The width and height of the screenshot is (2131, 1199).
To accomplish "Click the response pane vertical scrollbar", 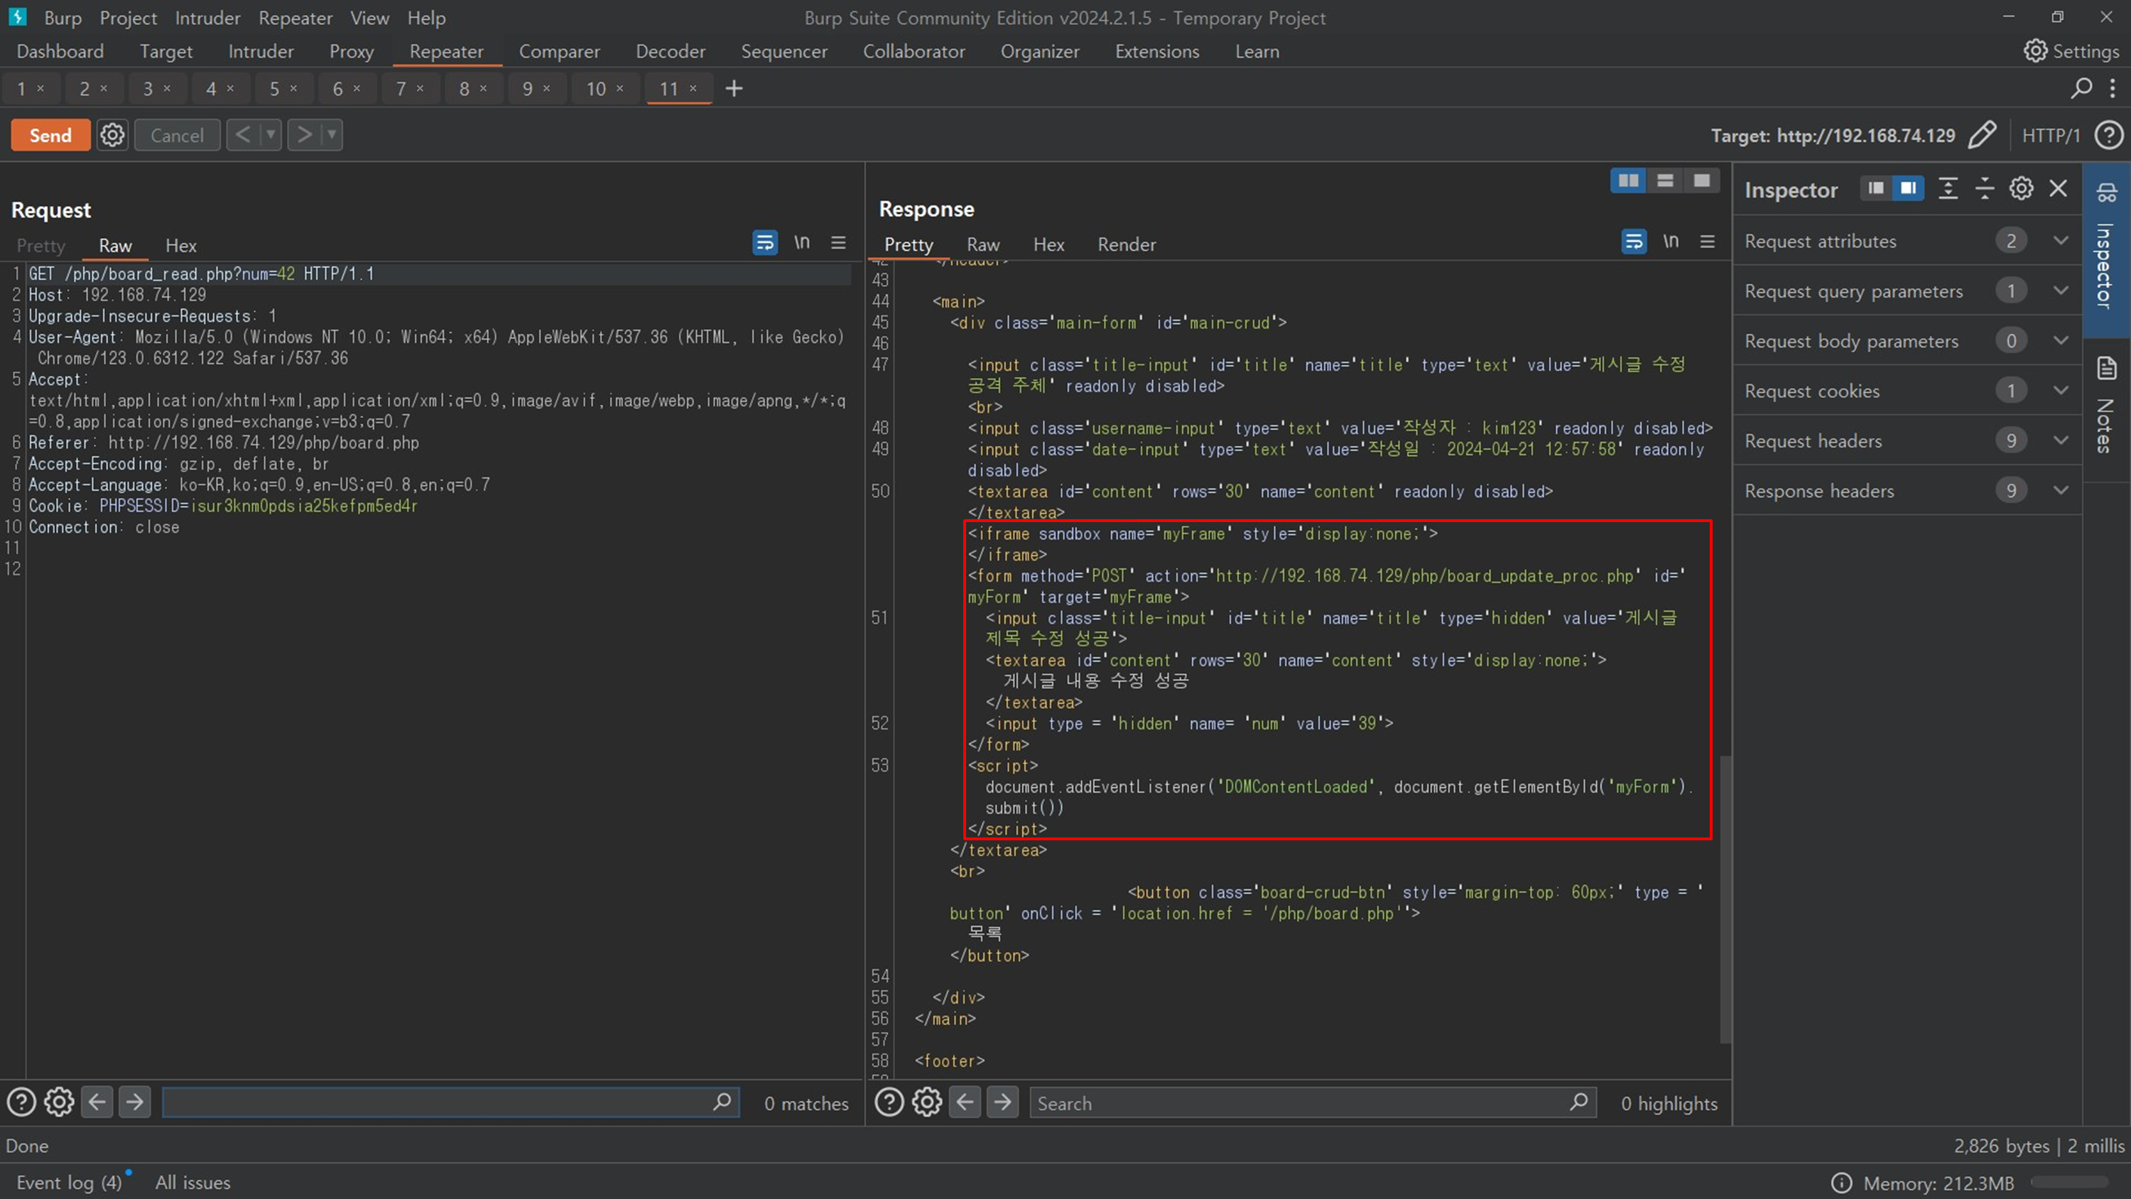I will pyautogui.click(x=1725, y=898).
